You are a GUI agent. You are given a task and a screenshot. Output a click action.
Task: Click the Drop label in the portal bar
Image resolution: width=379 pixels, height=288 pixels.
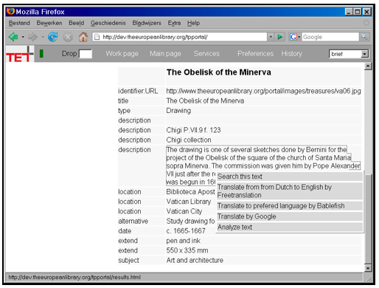[x=69, y=53]
